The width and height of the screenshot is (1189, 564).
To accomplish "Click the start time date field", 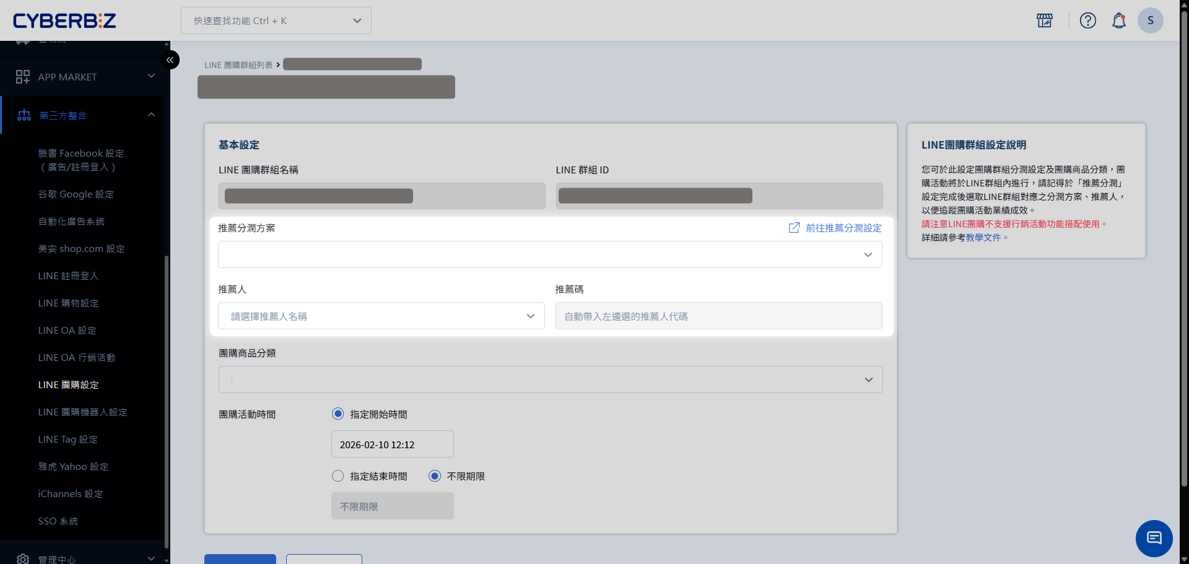I will (x=392, y=445).
